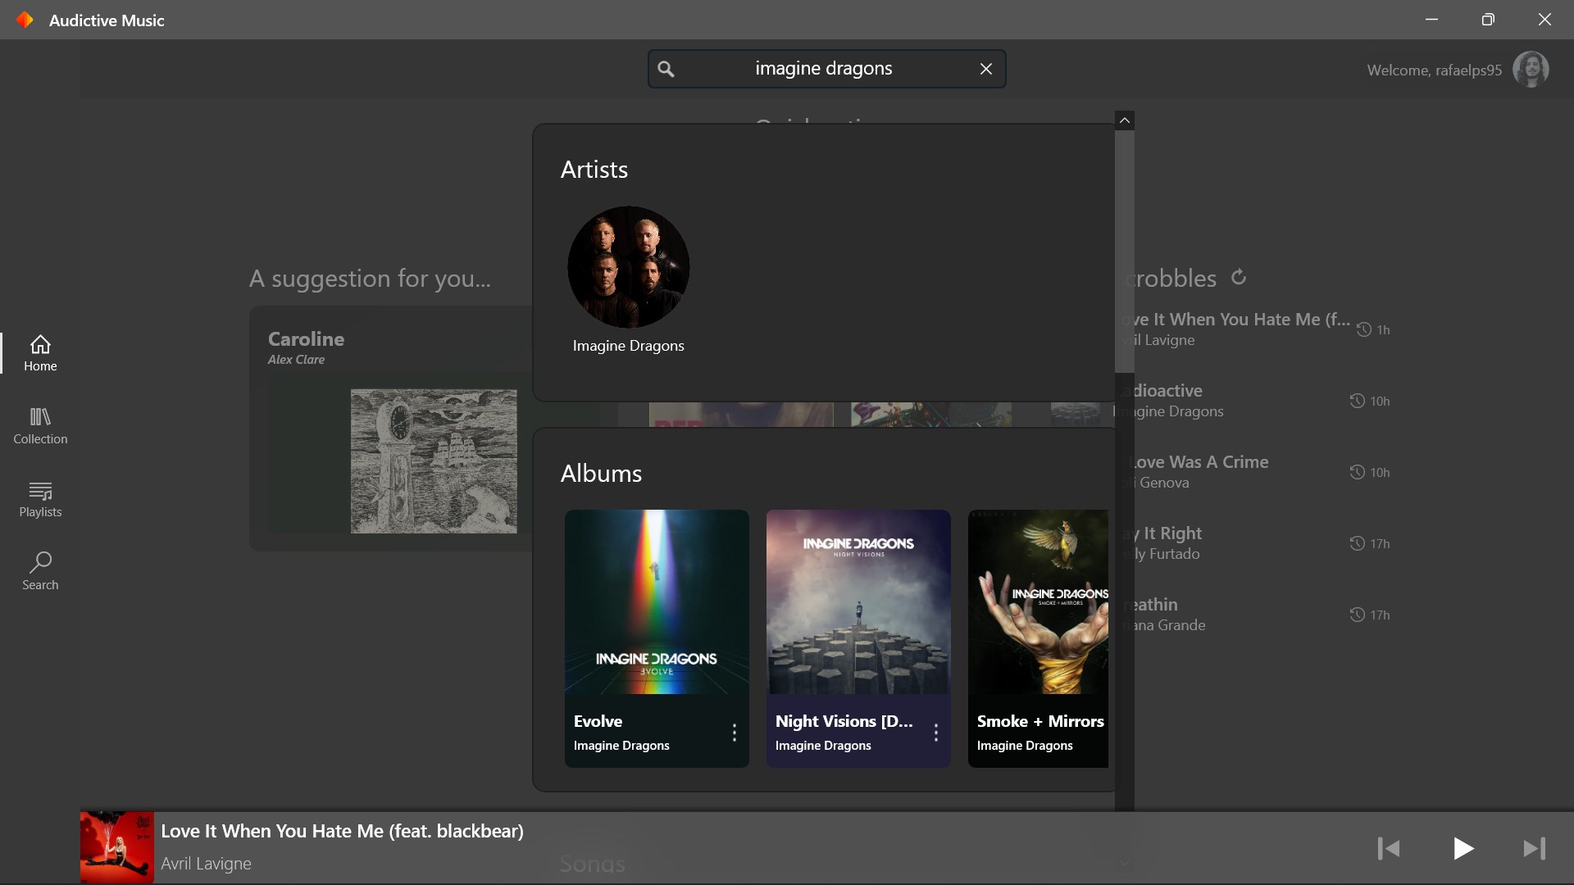Screen dimensions: 1574x885
Task: Click the magnifier icon in search box
Action: [666, 70]
